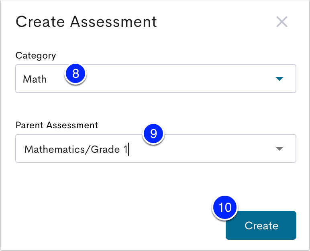Place cursor in Mathematics/Grade 1 text
The image size is (310, 251).
click(x=76, y=149)
